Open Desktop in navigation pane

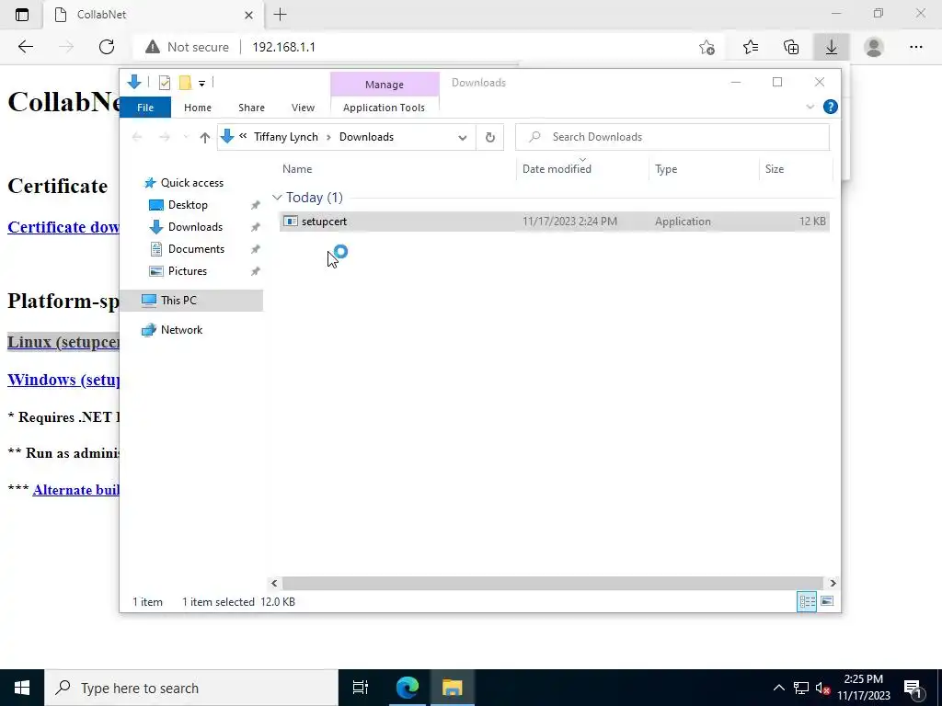(188, 205)
